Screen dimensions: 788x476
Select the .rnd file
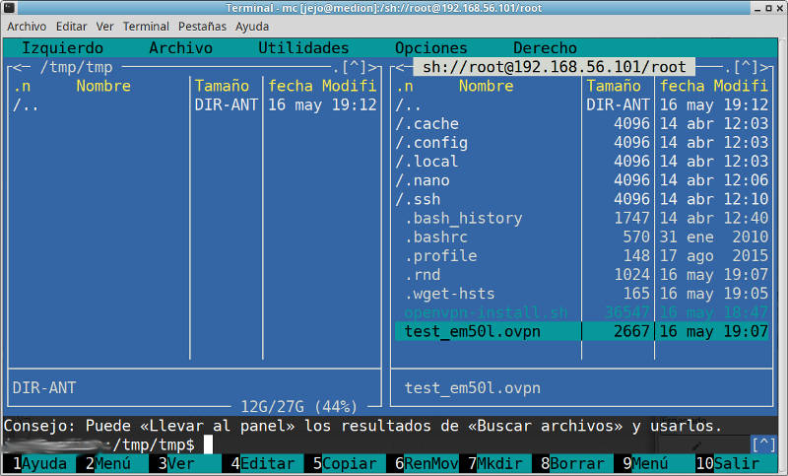(582, 274)
